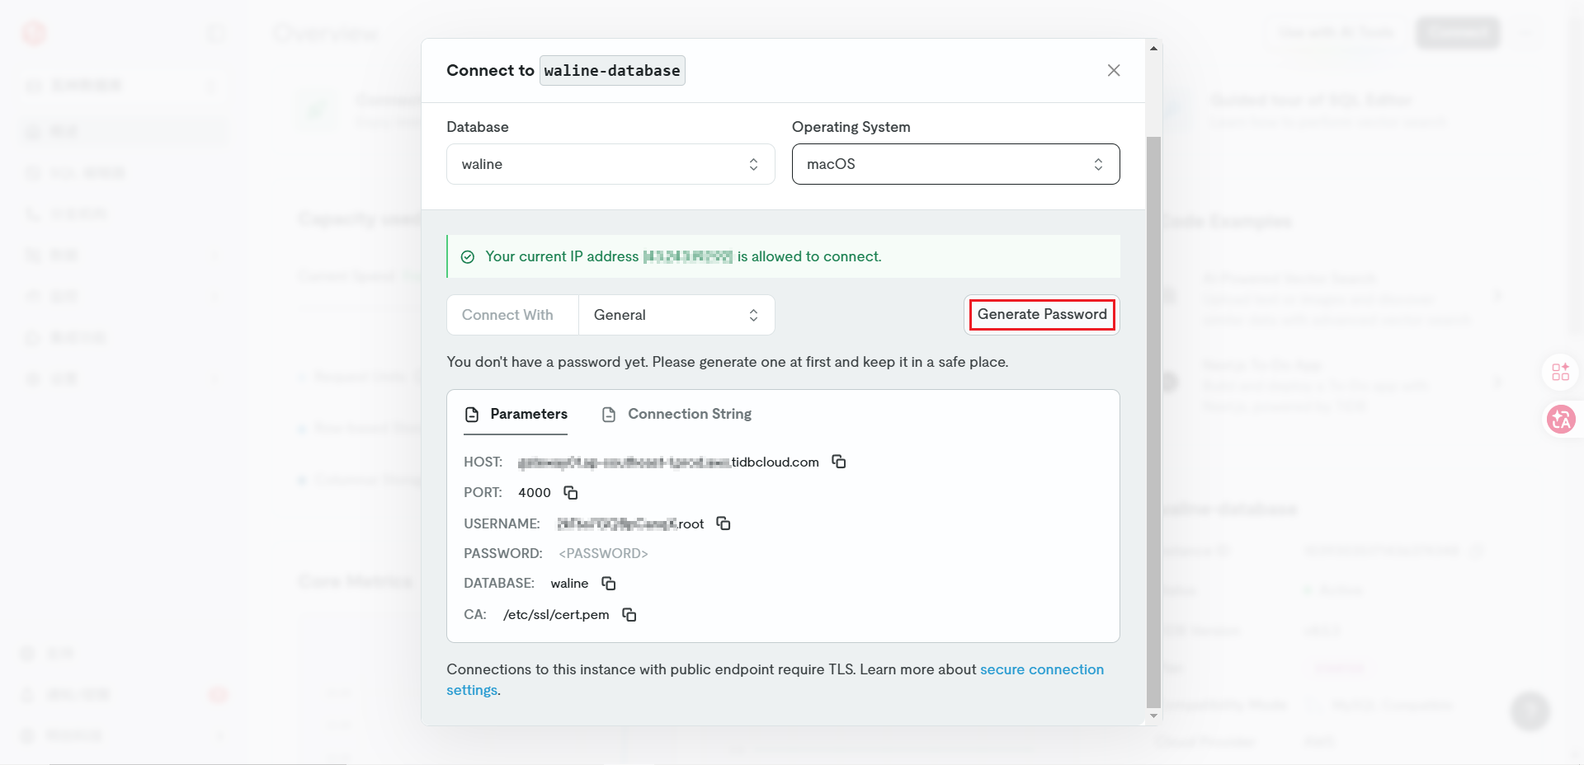Viewport: 1584px width, 765px height.
Task: Open the secure connection settings link
Action: [775, 679]
